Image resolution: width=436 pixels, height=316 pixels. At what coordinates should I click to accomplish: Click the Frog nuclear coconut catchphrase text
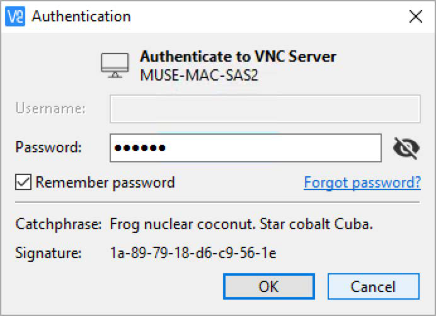pyautogui.click(x=241, y=224)
